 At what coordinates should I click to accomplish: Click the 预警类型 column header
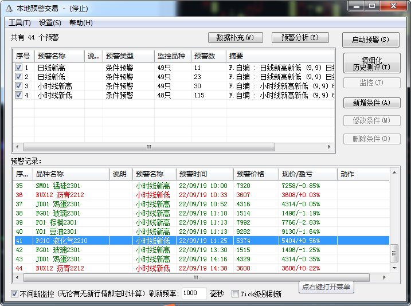(128, 56)
